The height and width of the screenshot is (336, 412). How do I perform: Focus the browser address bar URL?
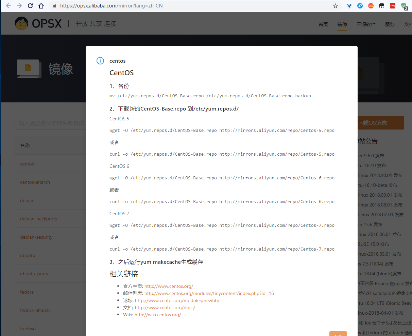tap(111, 6)
